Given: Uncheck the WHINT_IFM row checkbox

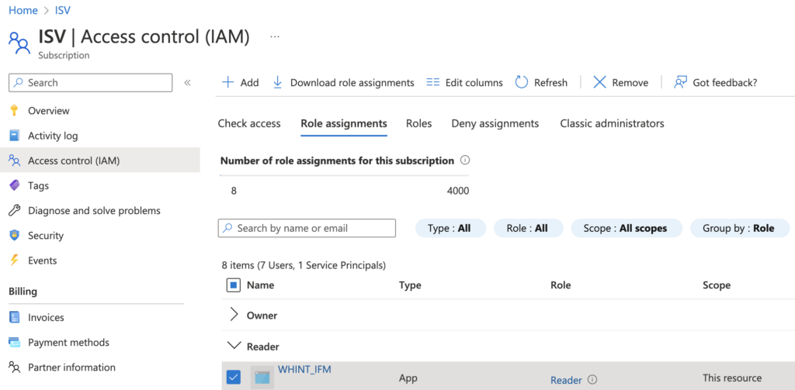Looking at the screenshot, I should [233, 378].
